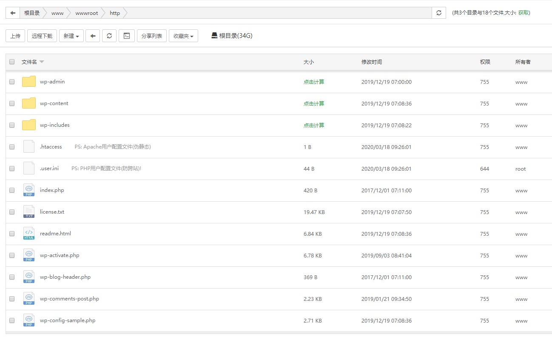Click the toolbar back arrow button

point(93,36)
